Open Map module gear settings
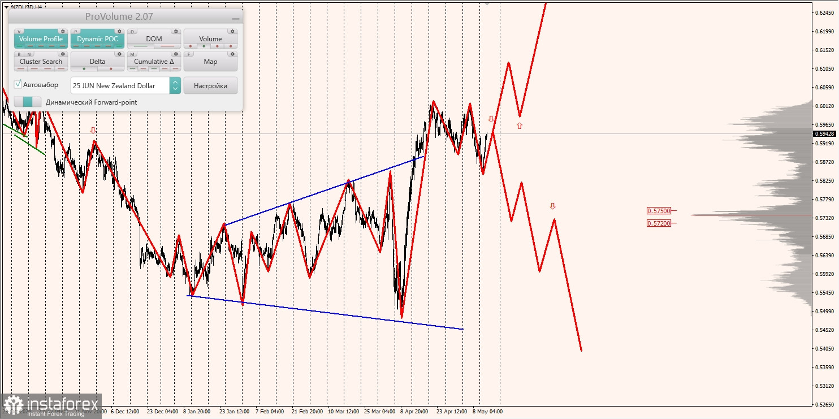This screenshot has width=839, height=419. (x=232, y=54)
